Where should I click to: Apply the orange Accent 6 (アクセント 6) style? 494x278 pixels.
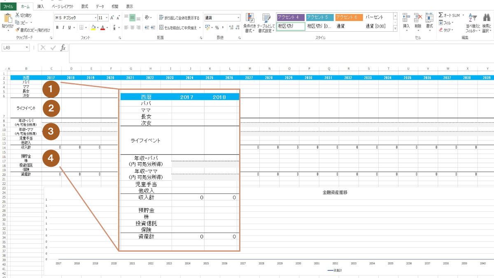click(349, 17)
